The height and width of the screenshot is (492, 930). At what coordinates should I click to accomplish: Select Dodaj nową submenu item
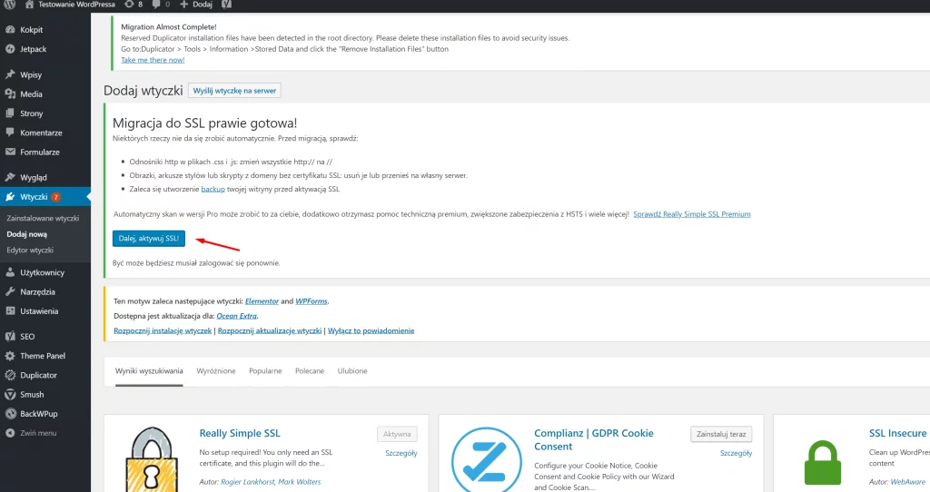[x=26, y=234]
